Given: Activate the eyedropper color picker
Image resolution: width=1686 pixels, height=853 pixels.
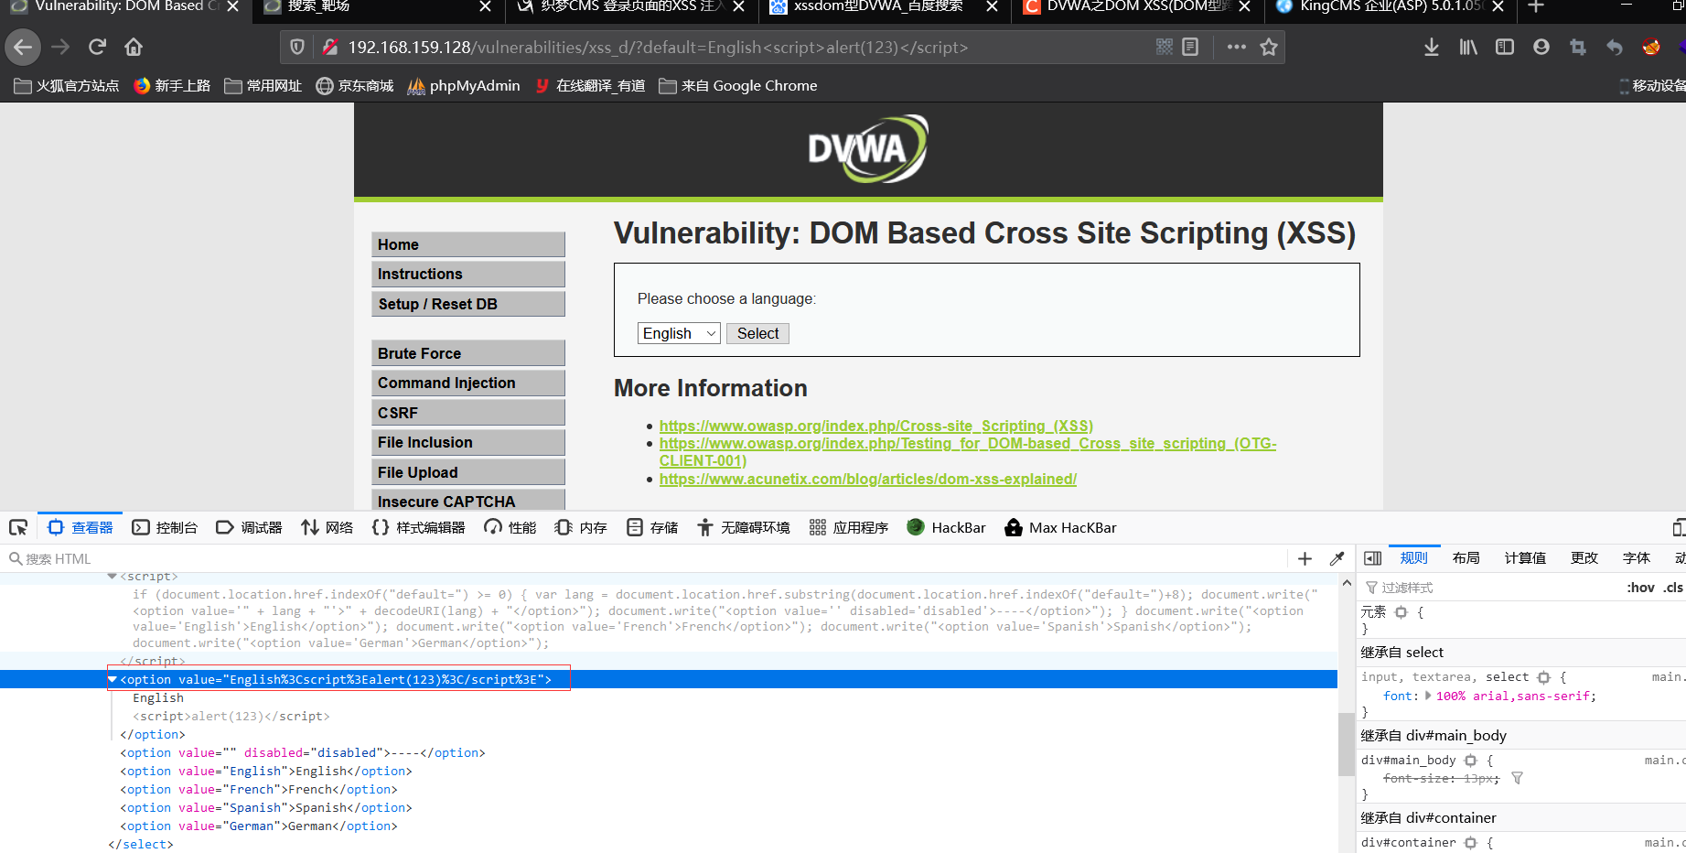Looking at the screenshot, I should 1337,559.
